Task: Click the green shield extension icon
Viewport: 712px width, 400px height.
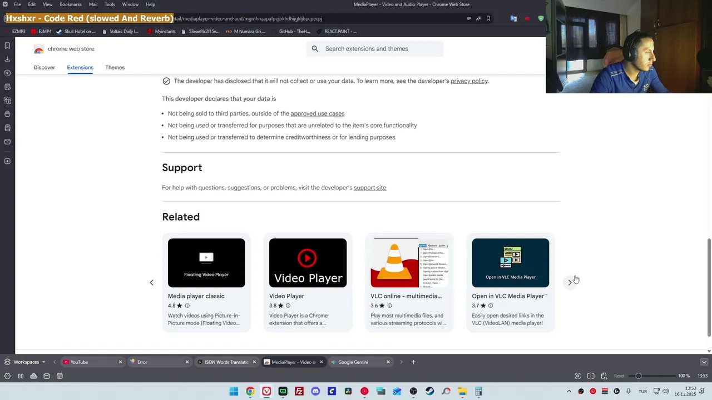Action: pos(541,18)
